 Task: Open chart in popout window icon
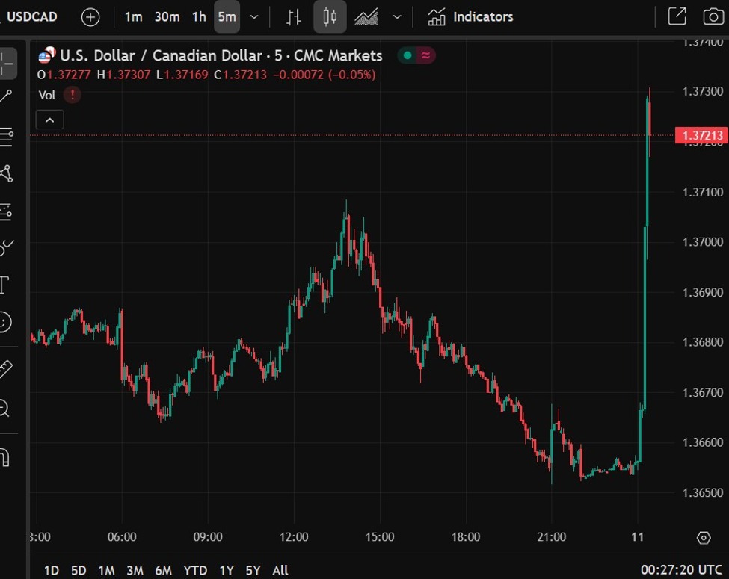(x=677, y=17)
